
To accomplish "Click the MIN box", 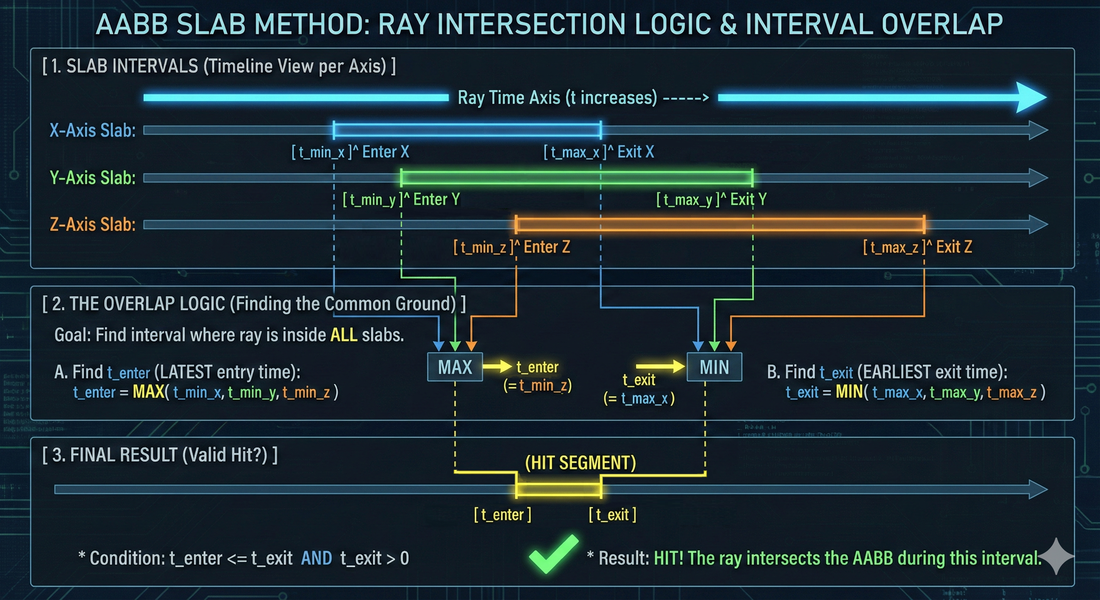I will [714, 367].
